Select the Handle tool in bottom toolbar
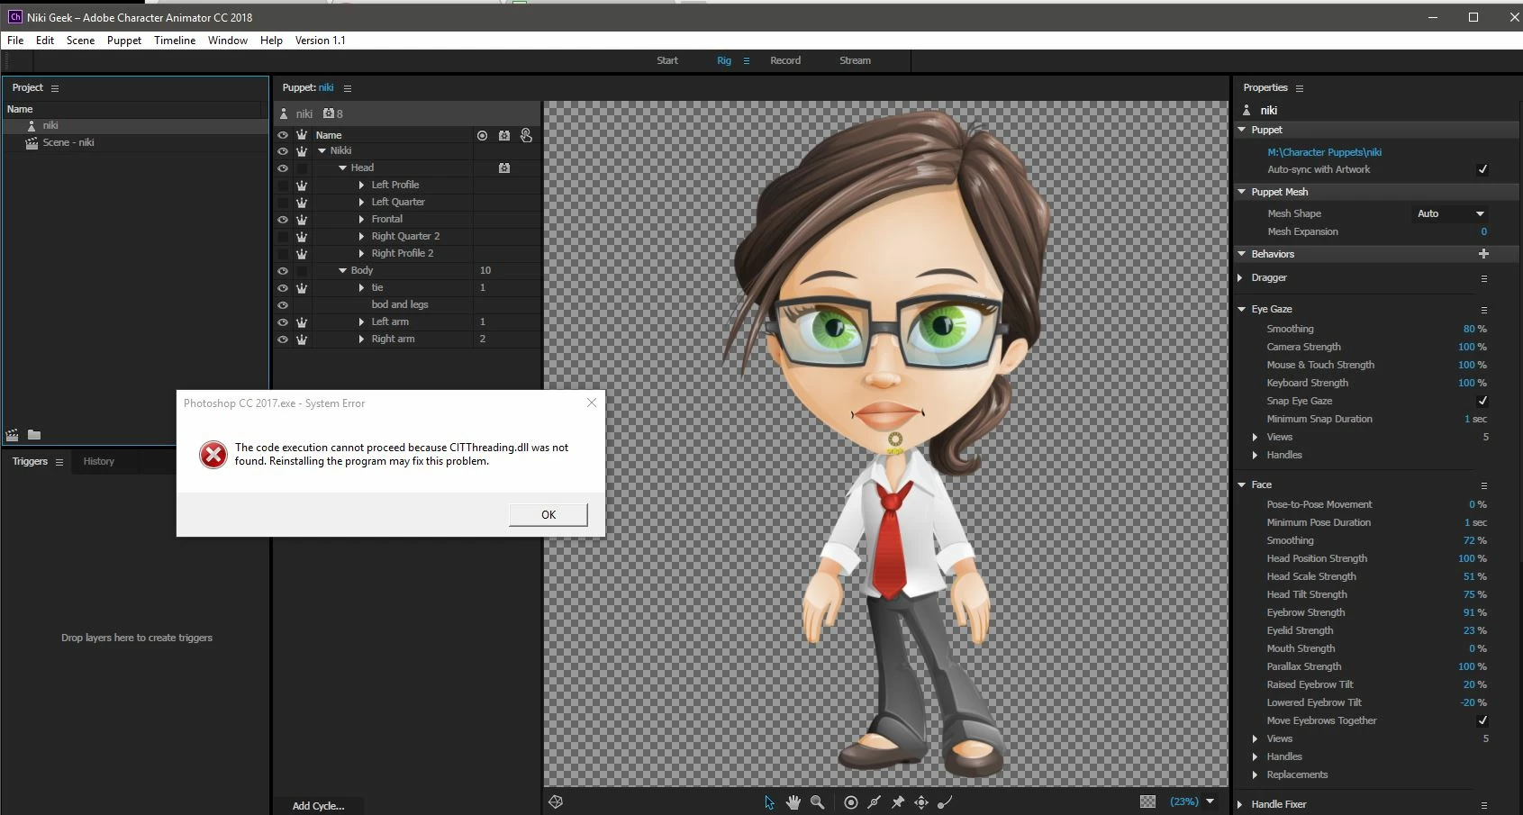This screenshot has width=1523, height=815. (851, 802)
